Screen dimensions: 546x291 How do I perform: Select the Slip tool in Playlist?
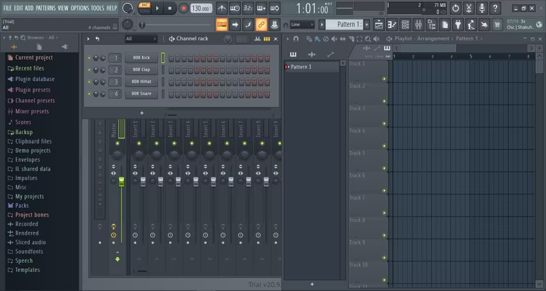pyautogui.click(x=342, y=39)
